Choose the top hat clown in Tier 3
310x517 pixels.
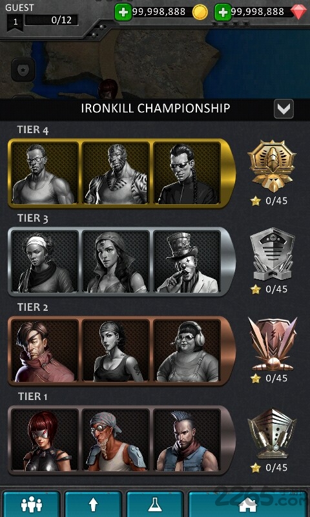(187, 262)
